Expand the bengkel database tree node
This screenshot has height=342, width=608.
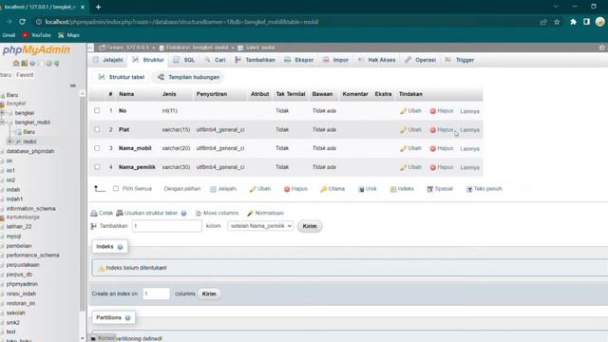(x=3, y=113)
